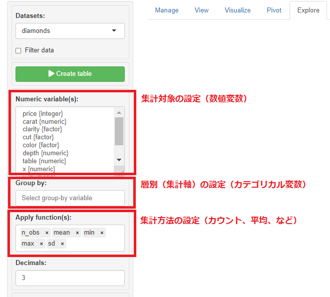Click the Decimals input field
Screen dimensions: 330x297
click(70, 278)
